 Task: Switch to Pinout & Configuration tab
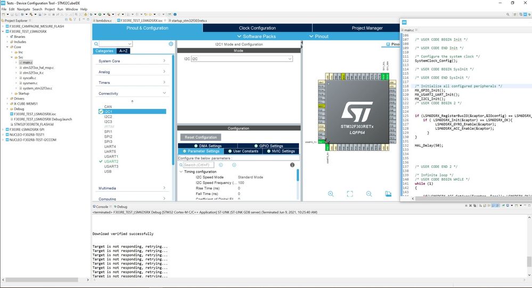pos(148,28)
